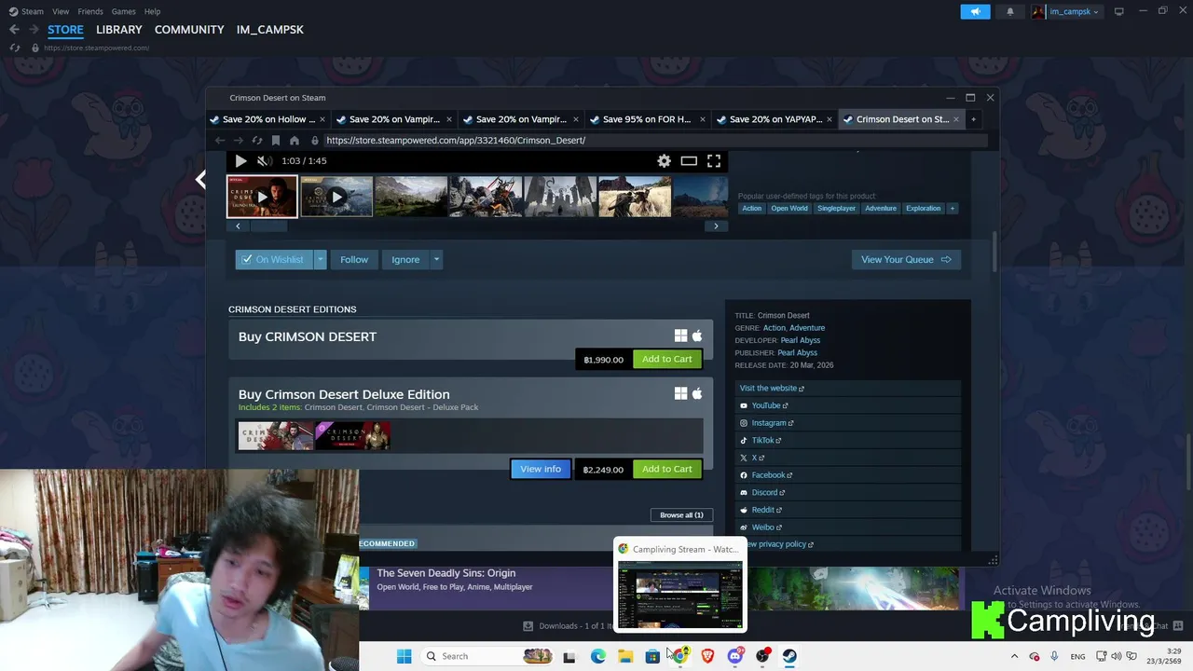Open the Friends menu
The width and height of the screenshot is (1193, 671).
tap(90, 11)
